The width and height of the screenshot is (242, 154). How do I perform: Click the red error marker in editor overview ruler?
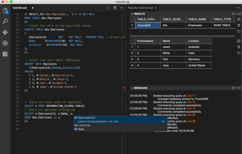[125, 90]
